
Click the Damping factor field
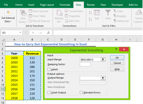tap(85, 64)
